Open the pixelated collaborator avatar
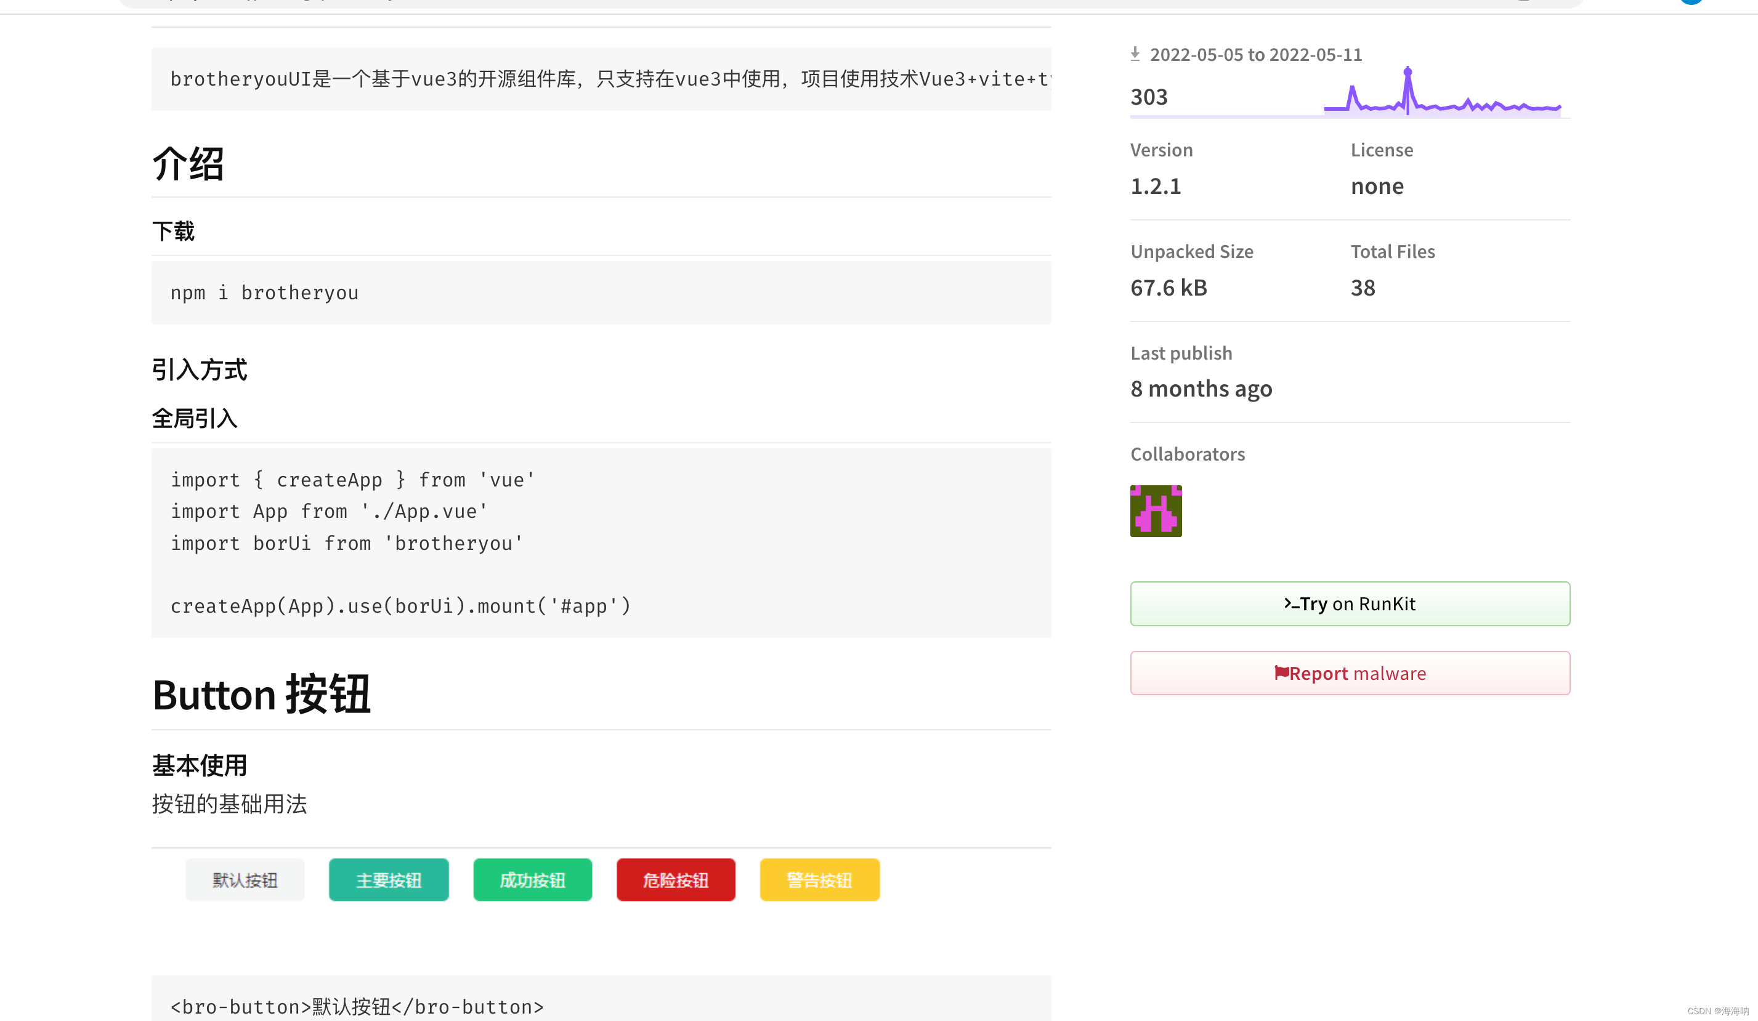This screenshot has width=1758, height=1021. pyautogui.click(x=1155, y=510)
